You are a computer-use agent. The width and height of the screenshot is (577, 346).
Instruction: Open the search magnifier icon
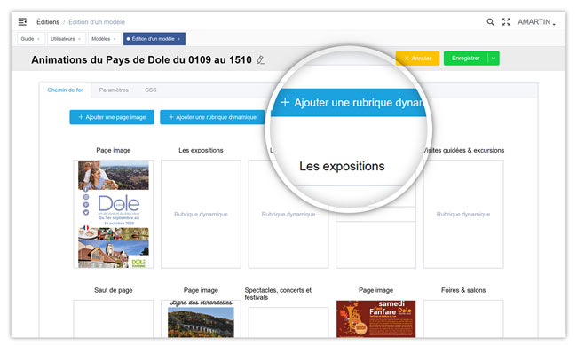click(490, 22)
